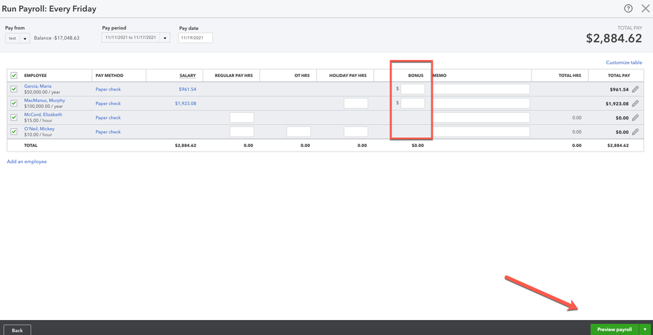Go back with the Back button
The height and width of the screenshot is (335, 653).
pos(17,330)
